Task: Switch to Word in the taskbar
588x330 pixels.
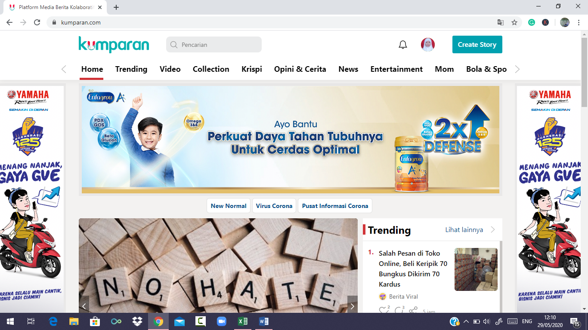Action: [264, 321]
